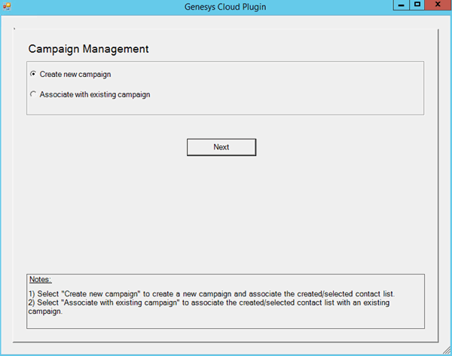452x356 pixels.
Task: Choose the "Associate with existing campaign" radio button
Action: click(x=32, y=95)
